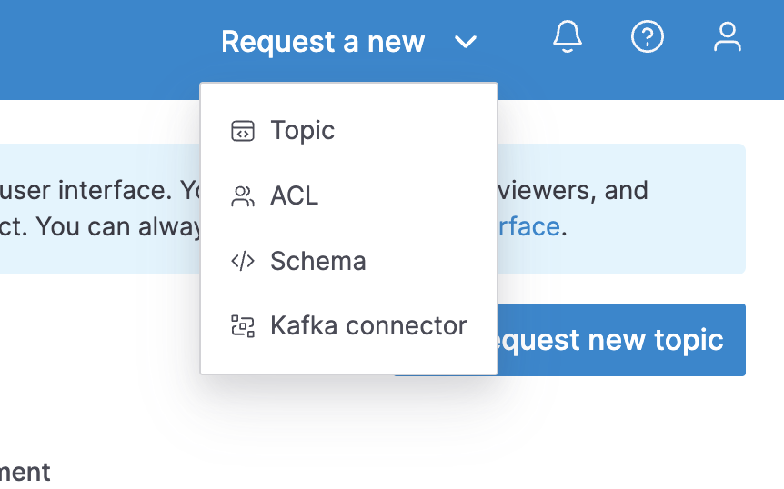The width and height of the screenshot is (784, 489).
Task: Click the ACL people icon
Action: pos(243,196)
